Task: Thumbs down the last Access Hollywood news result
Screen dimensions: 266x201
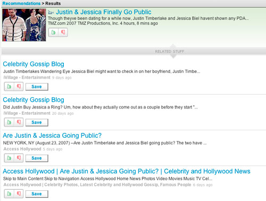Action: point(19,194)
